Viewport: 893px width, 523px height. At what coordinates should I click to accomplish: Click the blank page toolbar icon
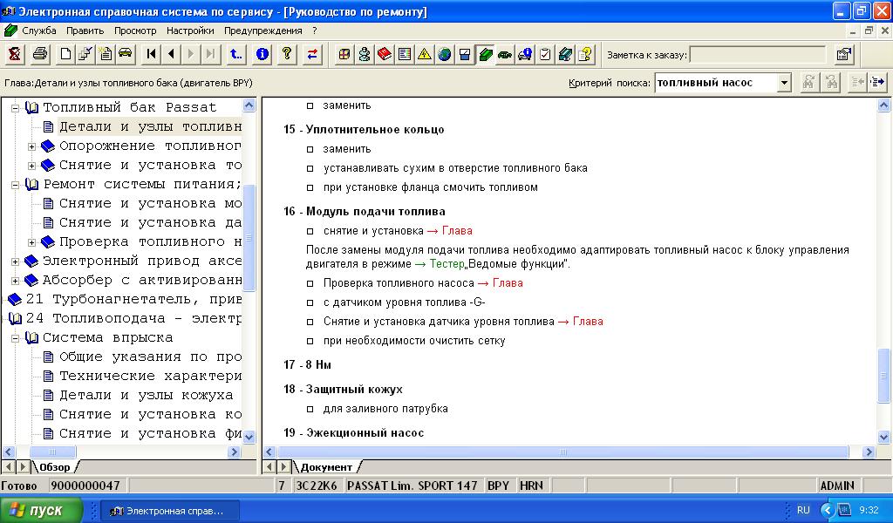tap(66, 54)
